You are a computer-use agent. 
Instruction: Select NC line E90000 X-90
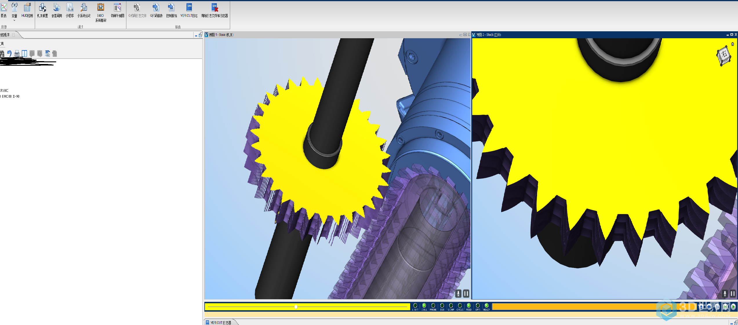click(10, 96)
